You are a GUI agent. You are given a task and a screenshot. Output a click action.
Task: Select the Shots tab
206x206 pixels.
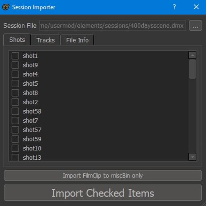coord(17,40)
